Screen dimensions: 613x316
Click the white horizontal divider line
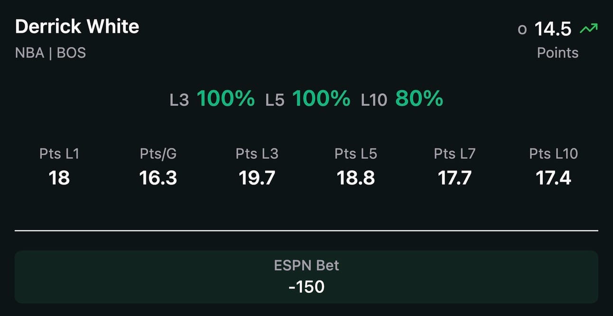[306, 231]
